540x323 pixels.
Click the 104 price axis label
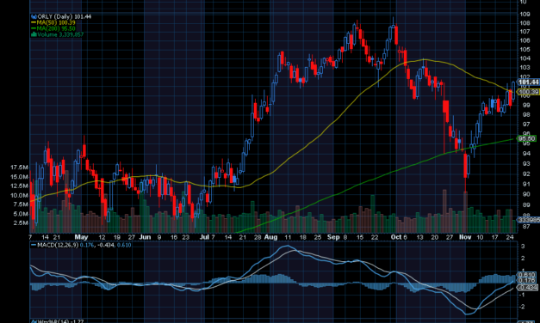point(524,58)
